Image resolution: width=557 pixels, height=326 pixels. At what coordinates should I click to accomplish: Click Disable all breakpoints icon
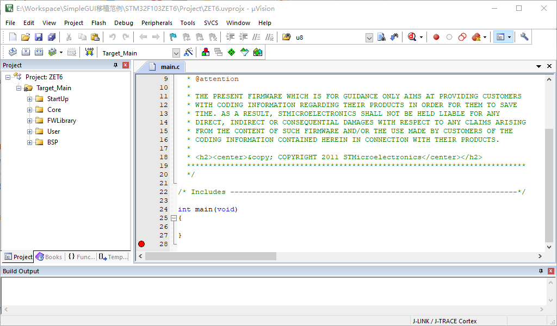[462, 37]
